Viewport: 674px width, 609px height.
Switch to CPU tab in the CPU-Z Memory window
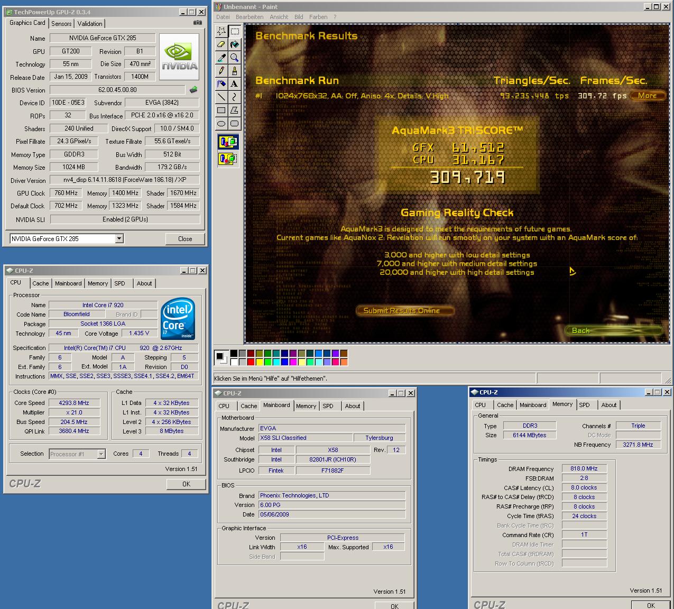480,405
